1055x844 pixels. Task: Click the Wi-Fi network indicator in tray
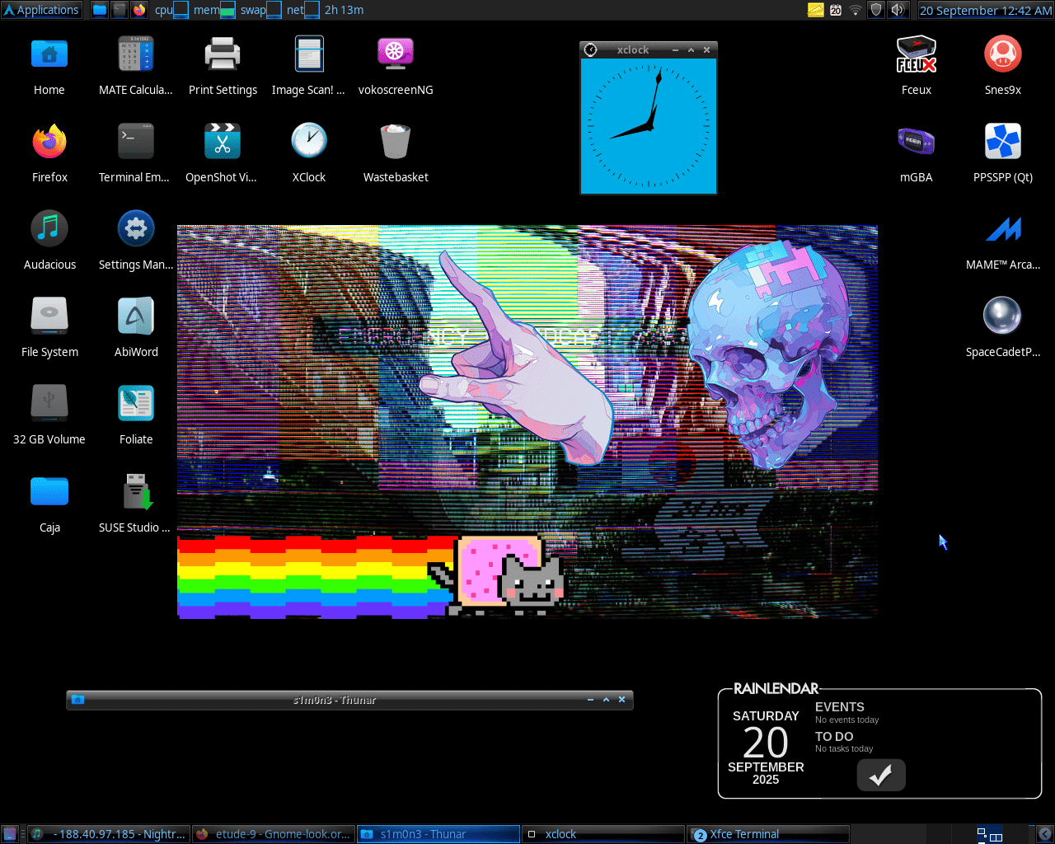click(856, 10)
